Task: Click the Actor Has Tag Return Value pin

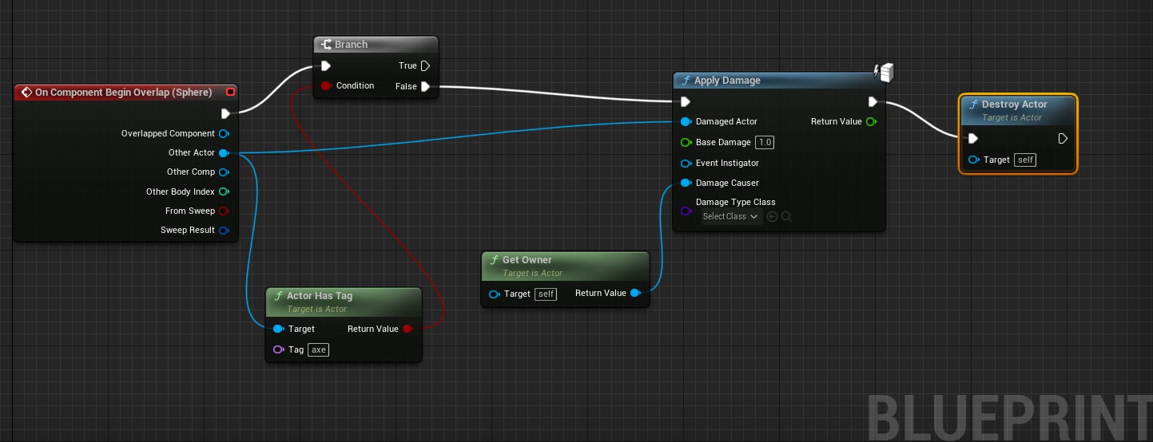Action: [408, 329]
